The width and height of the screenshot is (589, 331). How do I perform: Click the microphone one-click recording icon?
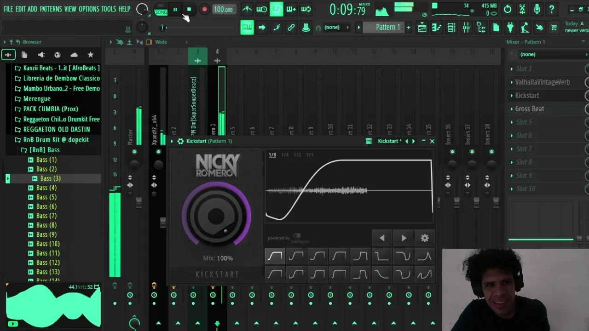(x=537, y=9)
